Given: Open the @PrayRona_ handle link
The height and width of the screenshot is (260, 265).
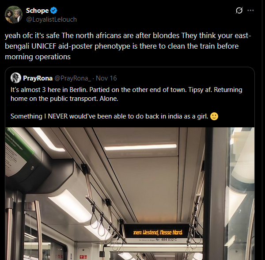Looking at the screenshot, I should (72, 78).
